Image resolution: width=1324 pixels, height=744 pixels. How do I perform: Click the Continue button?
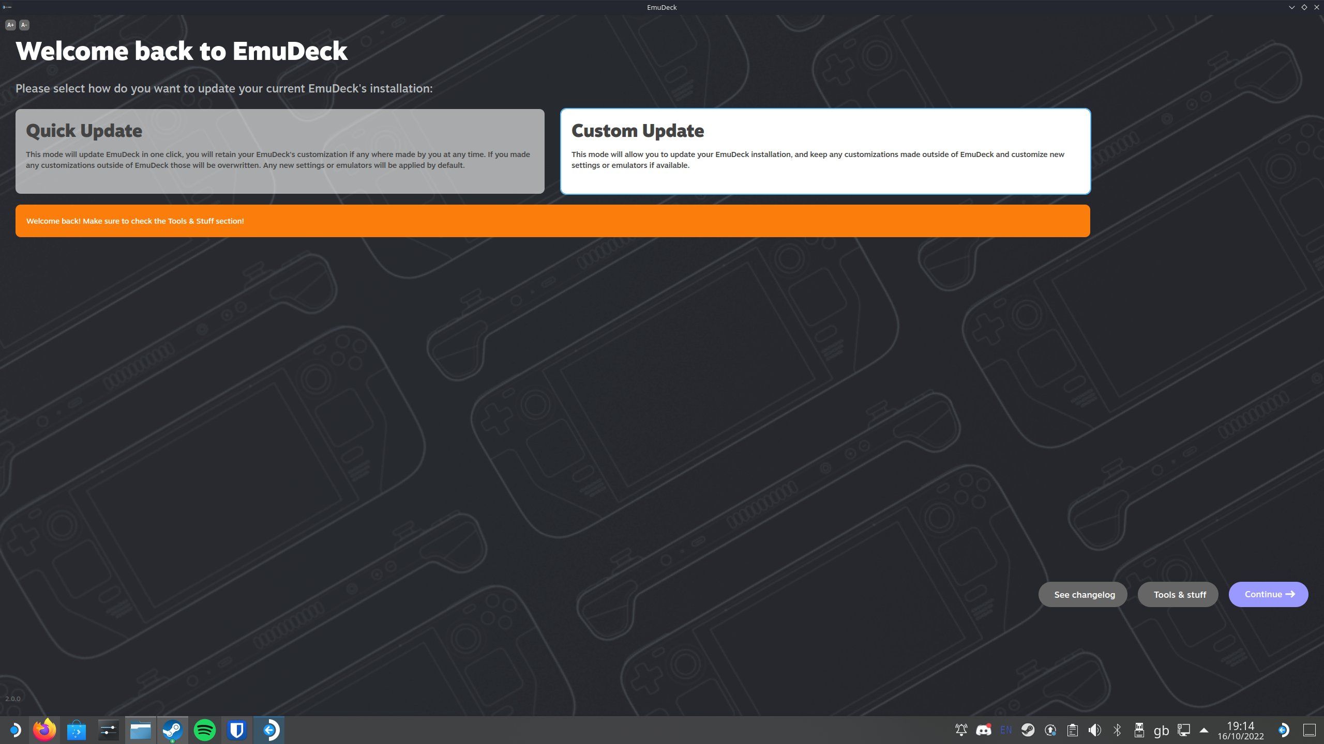[x=1269, y=594]
